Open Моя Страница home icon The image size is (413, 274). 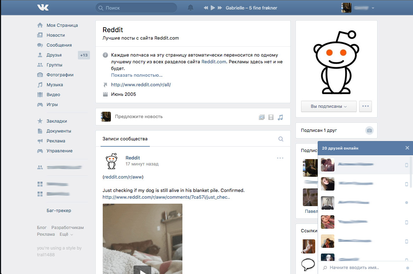pos(40,25)
